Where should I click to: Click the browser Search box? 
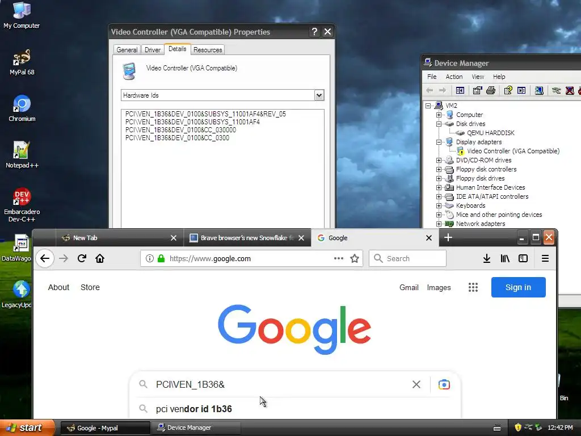[407, 258]
